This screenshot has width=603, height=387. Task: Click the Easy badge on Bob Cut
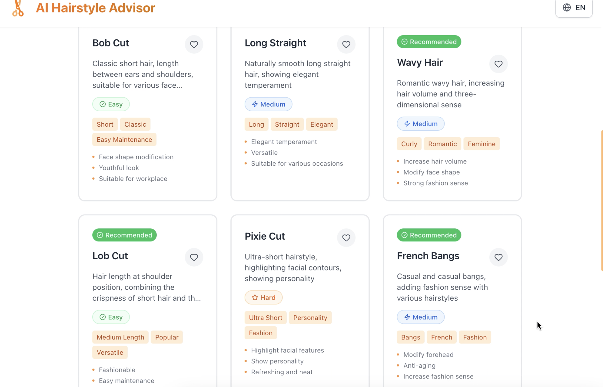[111, 104]
